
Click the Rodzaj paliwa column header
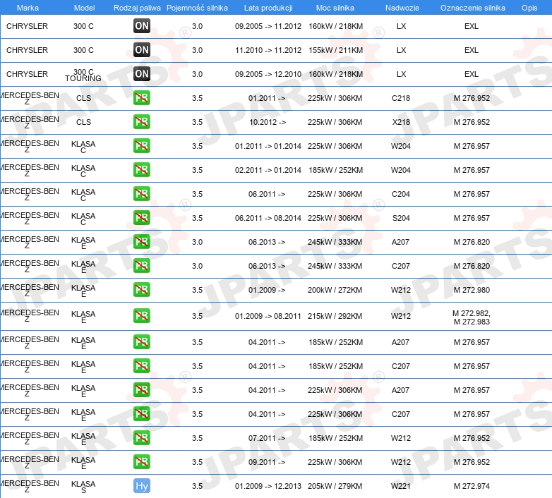coord(137,8)
